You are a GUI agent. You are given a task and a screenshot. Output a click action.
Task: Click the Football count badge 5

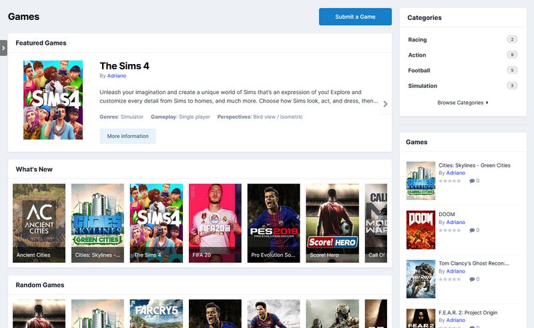512,71
